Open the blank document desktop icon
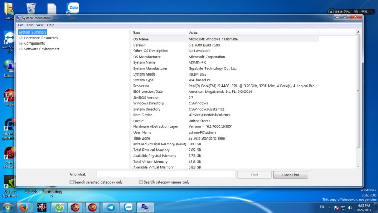This screenshot has width=378, height=213. [52, 8]
